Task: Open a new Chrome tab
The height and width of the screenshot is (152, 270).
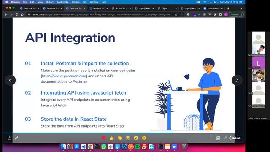Action: coord(228,8)
